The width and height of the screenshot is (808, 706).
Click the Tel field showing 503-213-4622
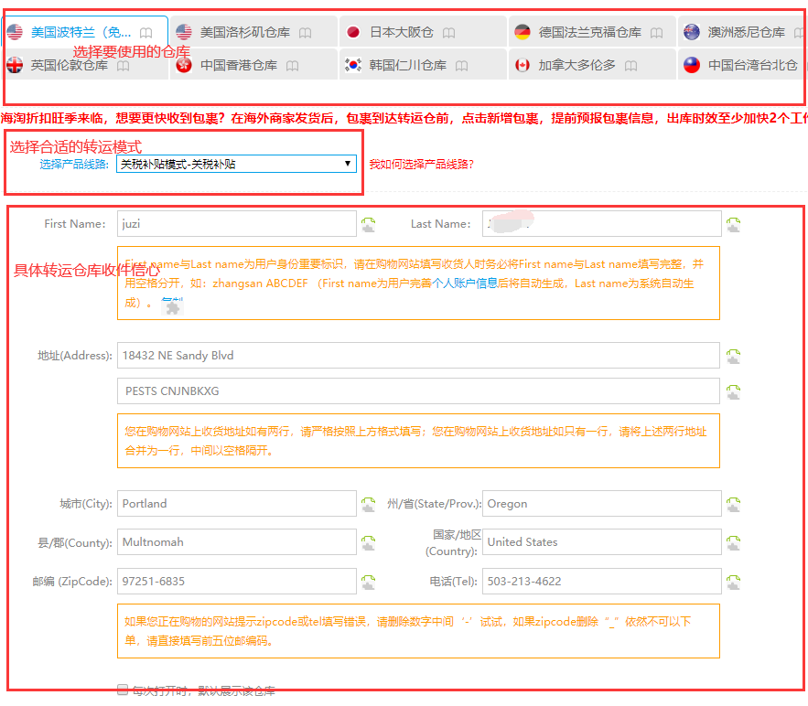[x=602, y=581]
